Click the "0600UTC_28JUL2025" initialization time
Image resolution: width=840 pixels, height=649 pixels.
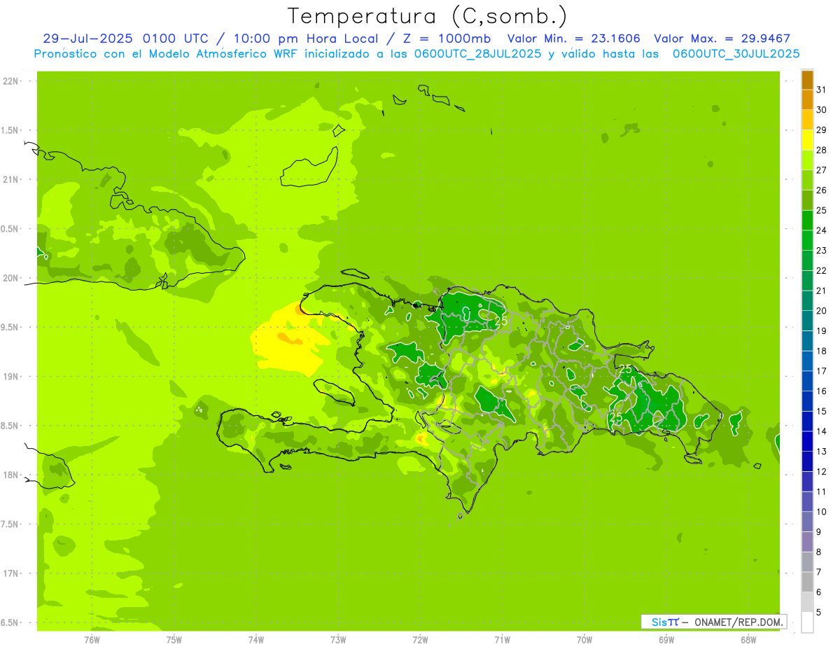click(x=478, y=53)
